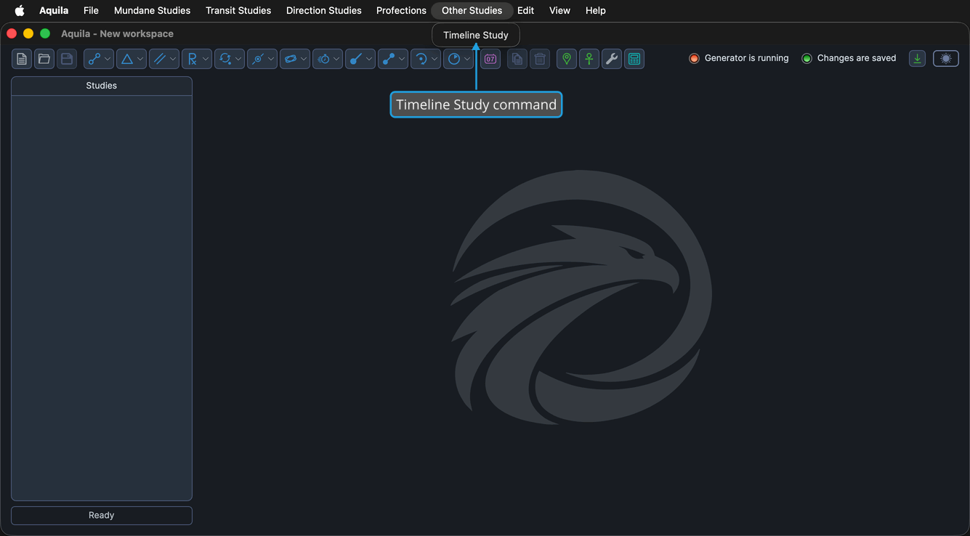Open the hollow two-node connector dropdown
Screen dimensions: 970x536
click(99, 59)
